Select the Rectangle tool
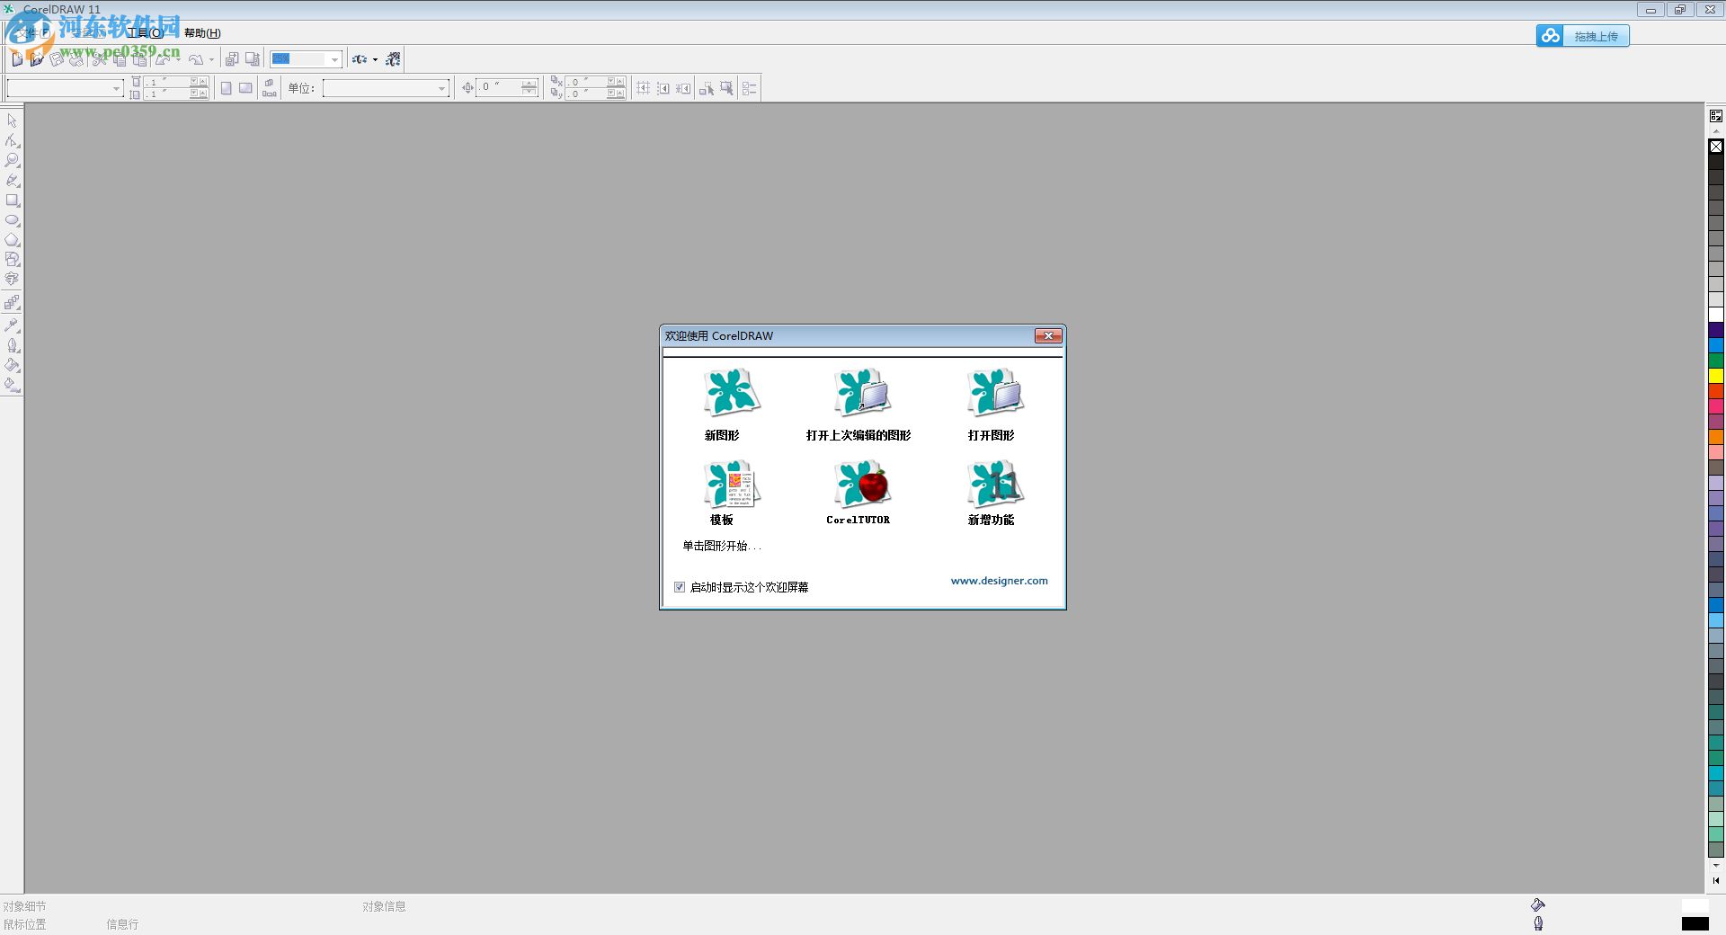Screen dimensions: 1726x935 click(x=12, y=200)
